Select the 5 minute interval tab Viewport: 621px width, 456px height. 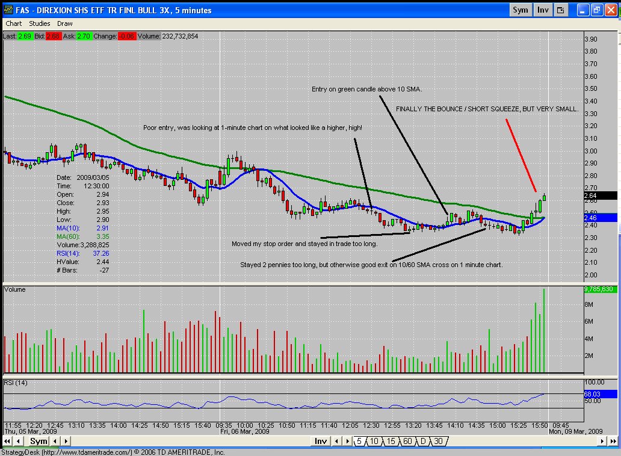359,441
